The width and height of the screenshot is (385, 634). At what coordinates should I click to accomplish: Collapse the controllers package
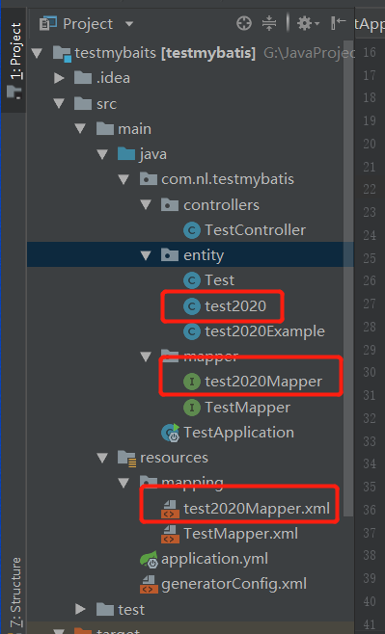(x=146, y=205)
